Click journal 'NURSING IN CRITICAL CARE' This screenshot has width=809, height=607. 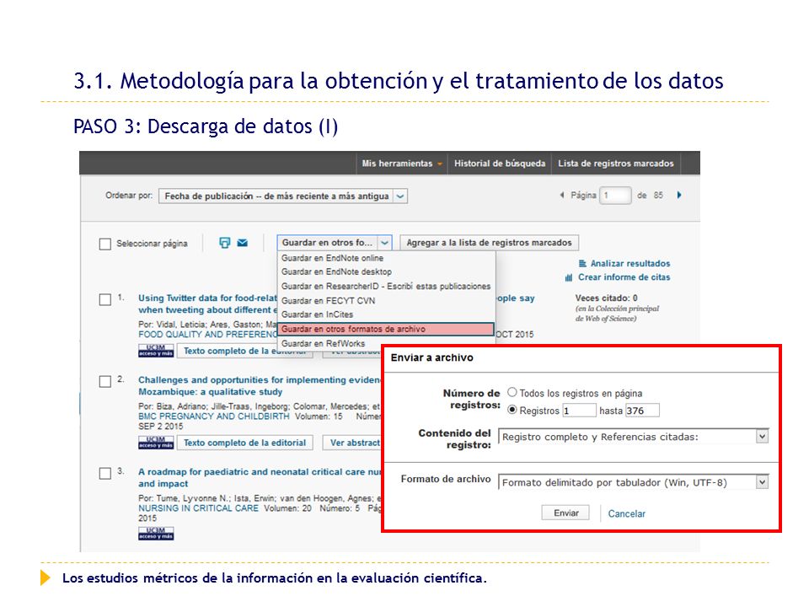pos(198,508)
